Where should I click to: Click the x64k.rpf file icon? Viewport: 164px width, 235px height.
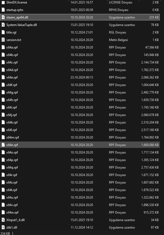pos(3,122)
